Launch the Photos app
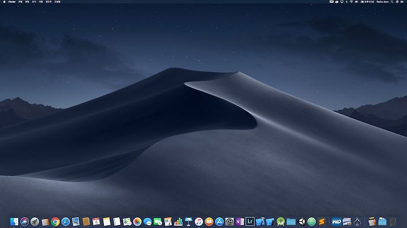 (137, 222)
